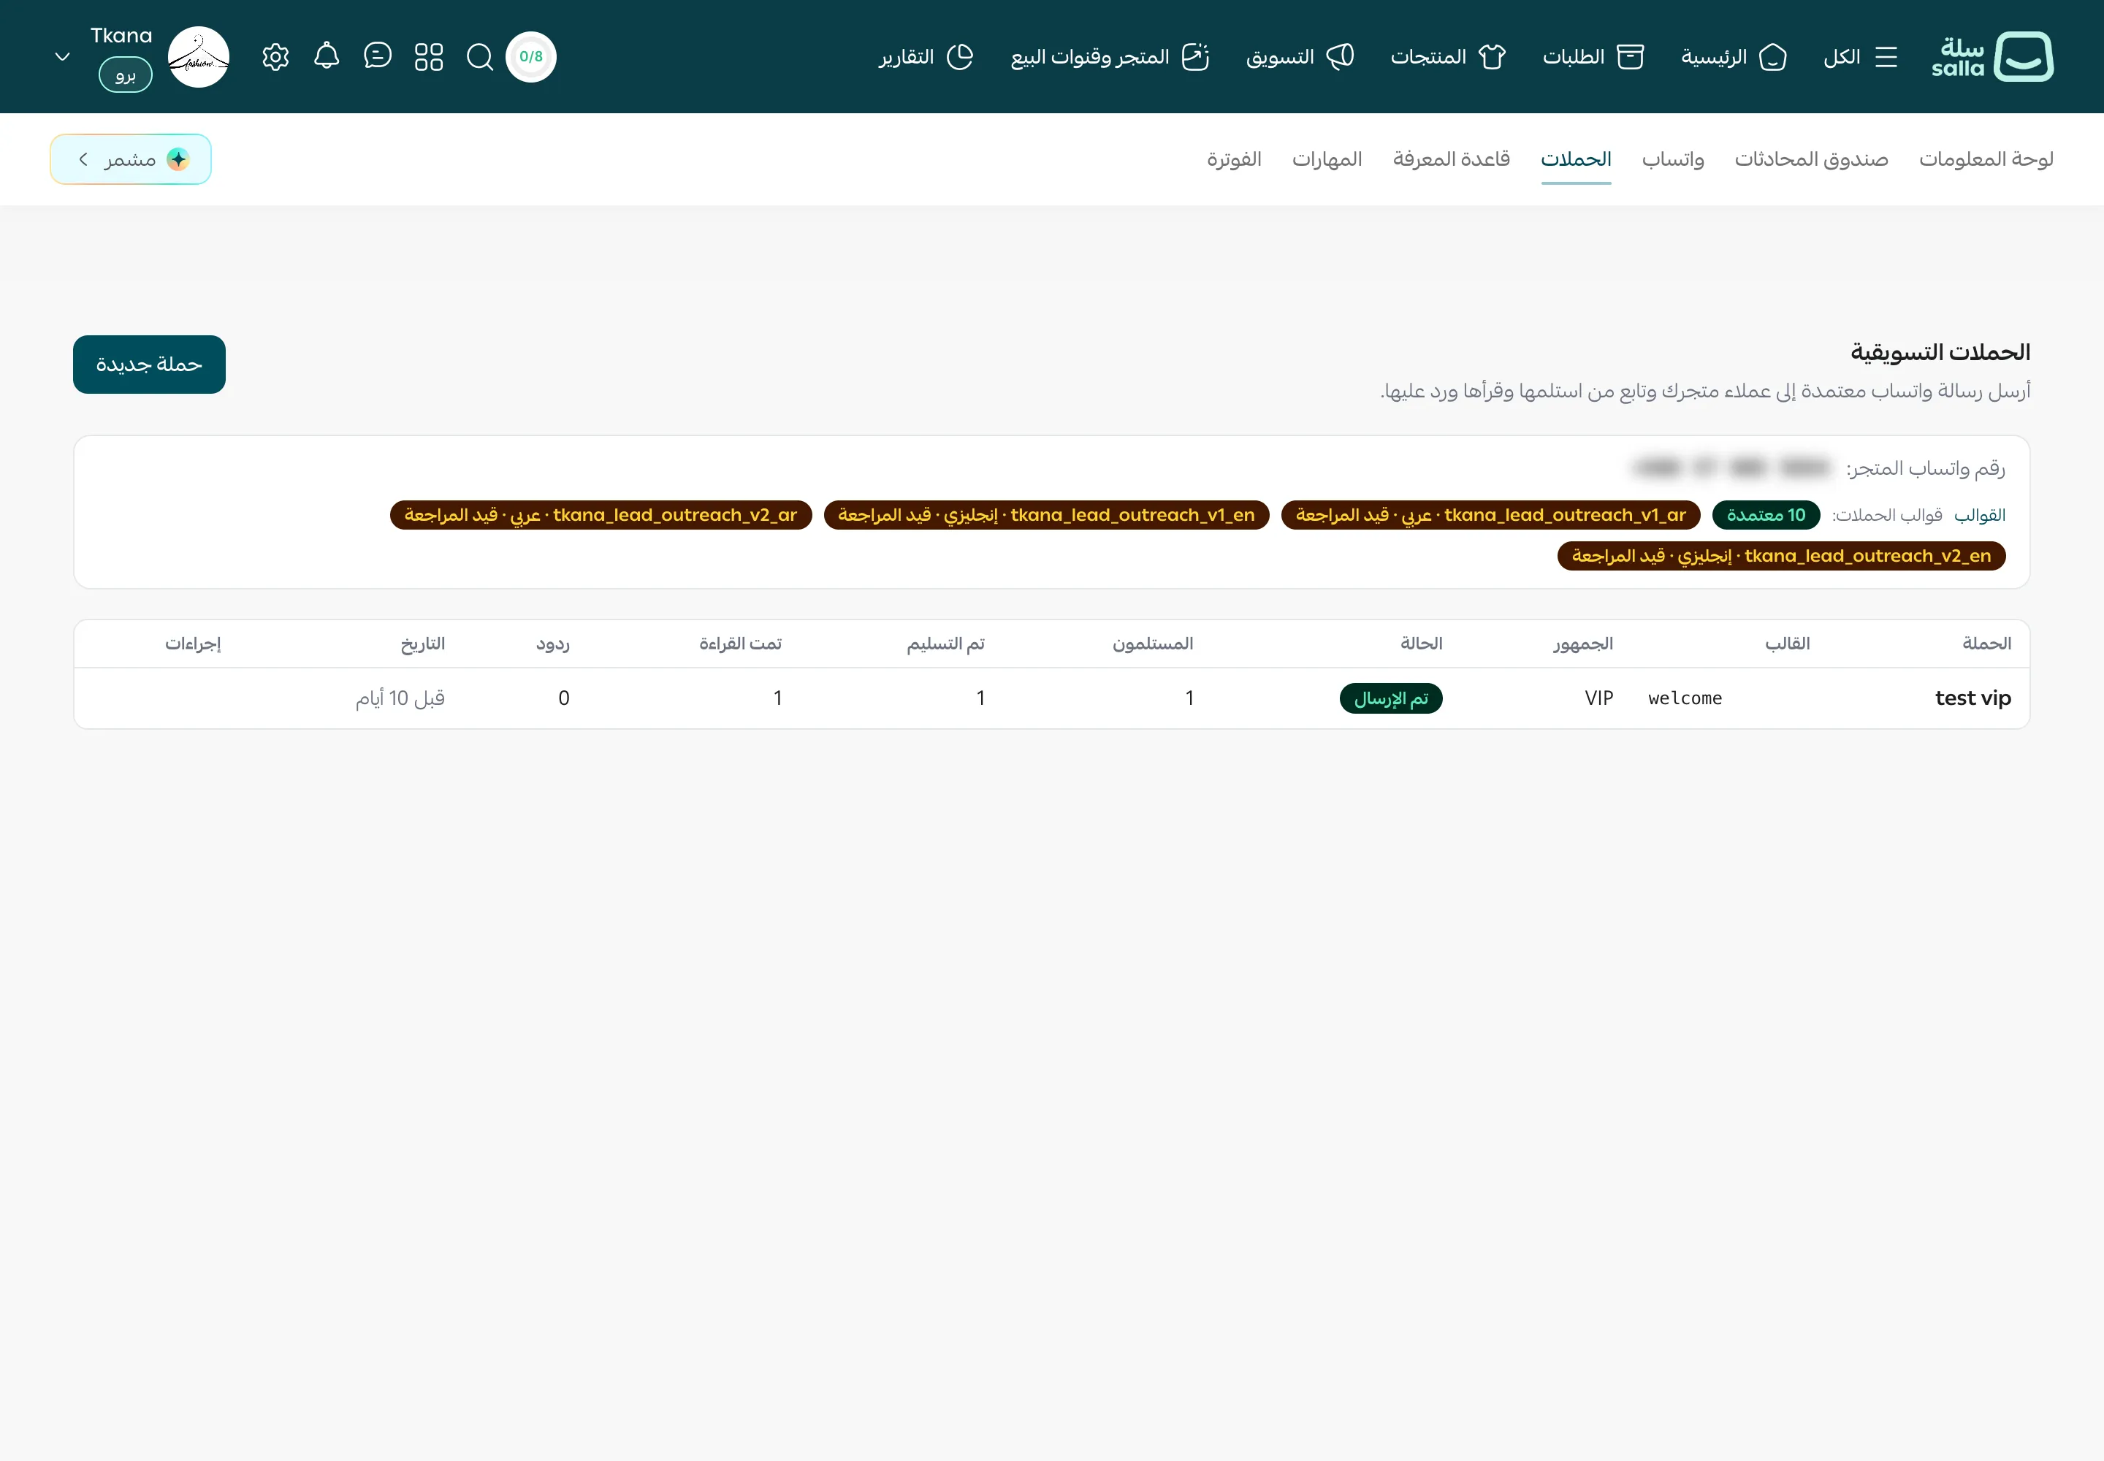Click the مثمر assistant button
This screenshot has height=1461, width=2104.
131,159
